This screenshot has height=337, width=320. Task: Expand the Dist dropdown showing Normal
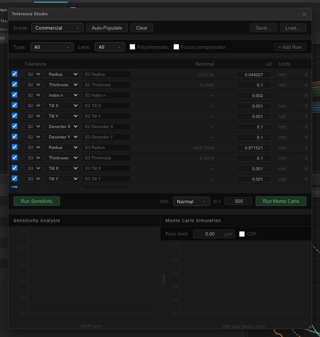[191, 202]
